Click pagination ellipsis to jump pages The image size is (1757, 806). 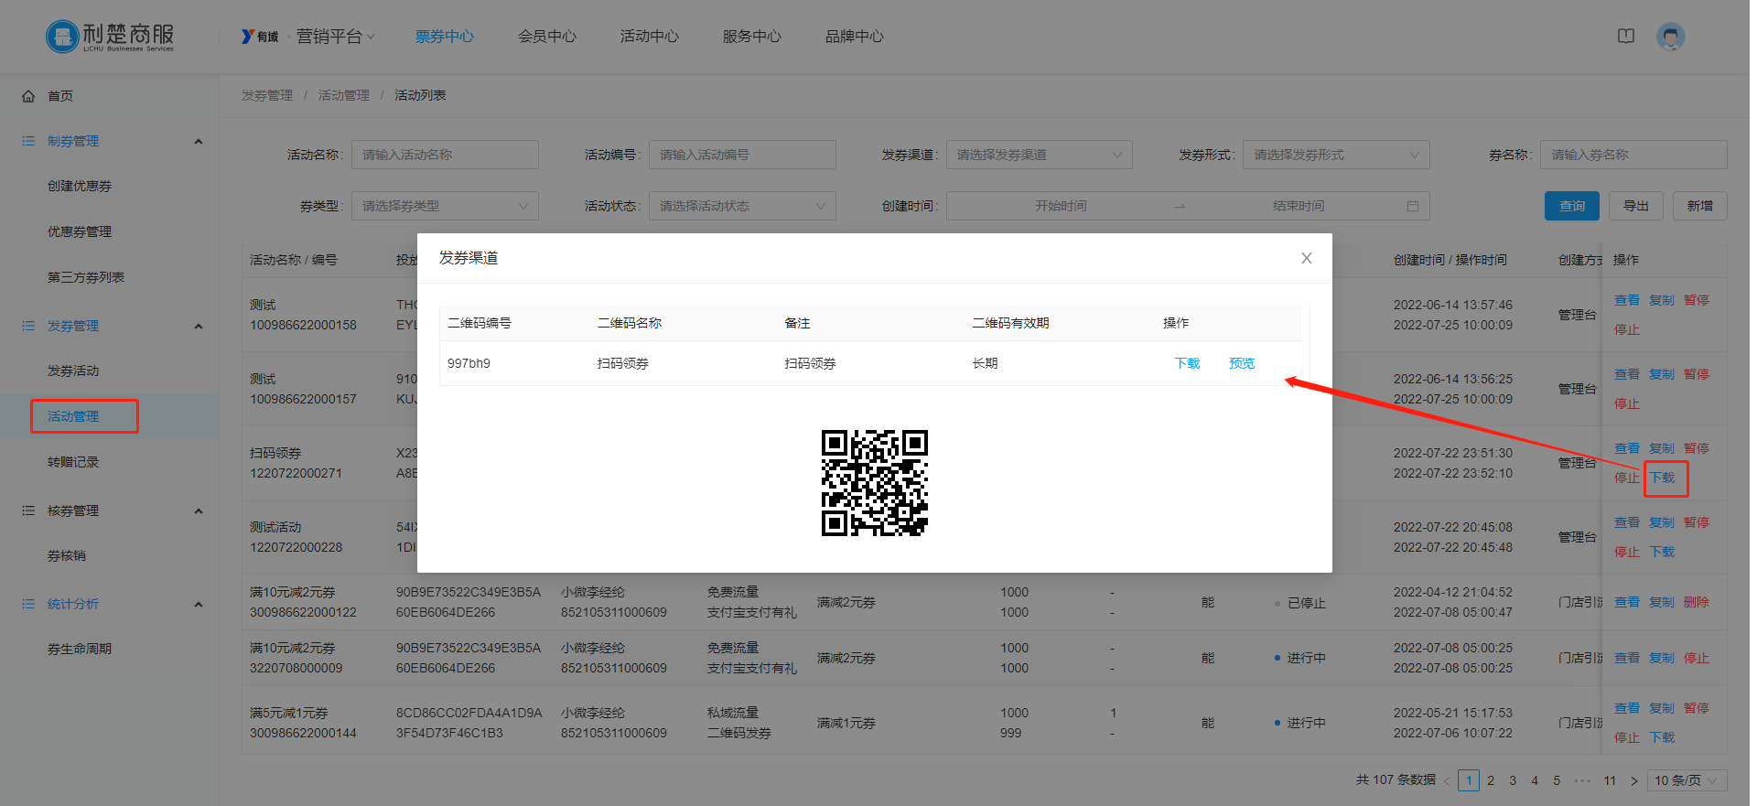(1582, 780)
